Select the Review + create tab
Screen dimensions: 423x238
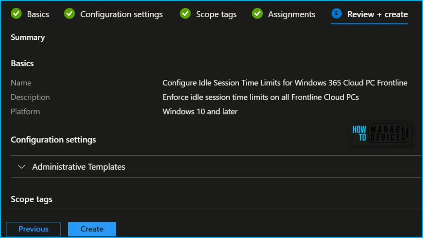[378, 14]
